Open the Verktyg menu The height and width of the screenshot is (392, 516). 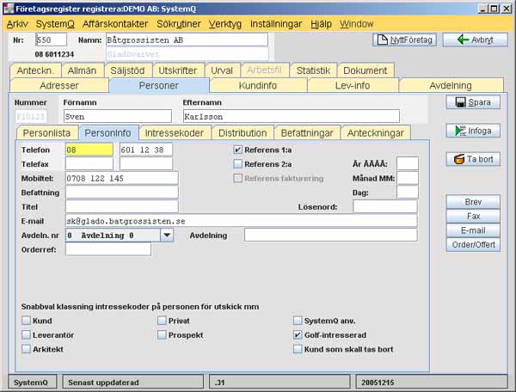coord(225,24)
